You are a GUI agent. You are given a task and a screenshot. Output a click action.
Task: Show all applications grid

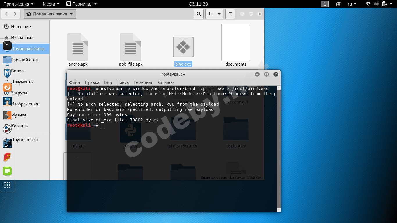(x=7, y=185)
